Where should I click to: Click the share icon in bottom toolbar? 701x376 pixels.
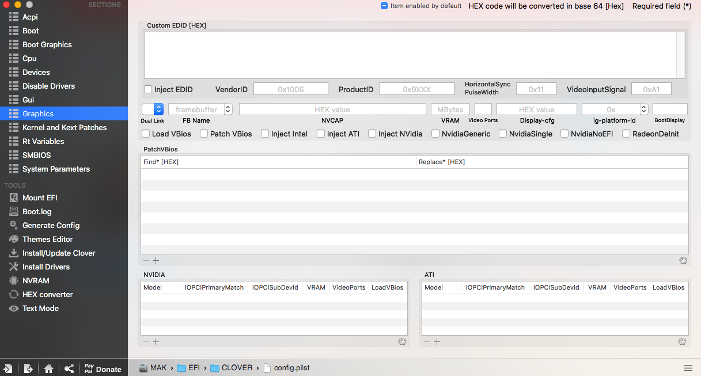point(69,369)
